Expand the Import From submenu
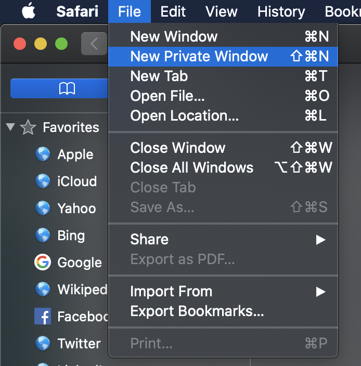The width and height of the screenshot is (361, 366). [x=223, y=292]
